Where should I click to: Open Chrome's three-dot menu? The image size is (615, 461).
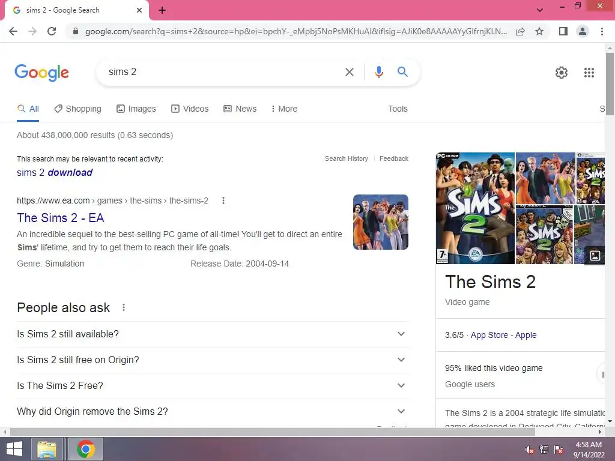point(602,31)
